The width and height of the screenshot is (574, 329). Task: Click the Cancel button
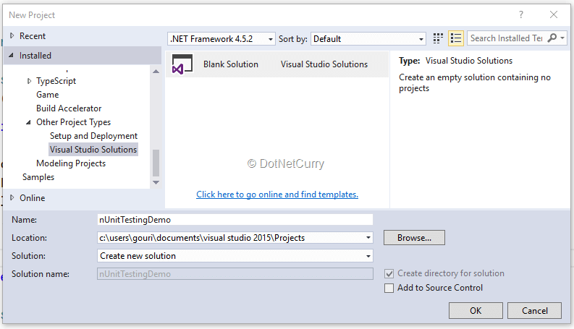pyautogui.click(x=534, y=311)
